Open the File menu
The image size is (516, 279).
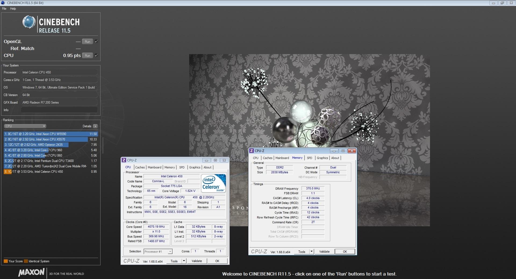4,9
